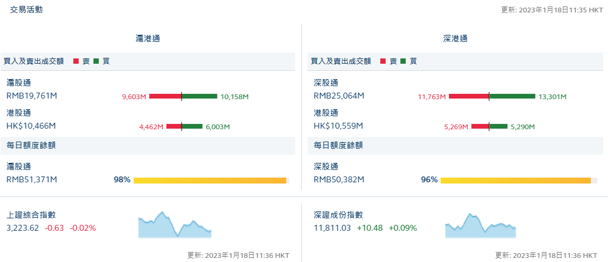
Task: Click the red 賣 legend swatch under 滬港通
Action: tap(76, 61)
